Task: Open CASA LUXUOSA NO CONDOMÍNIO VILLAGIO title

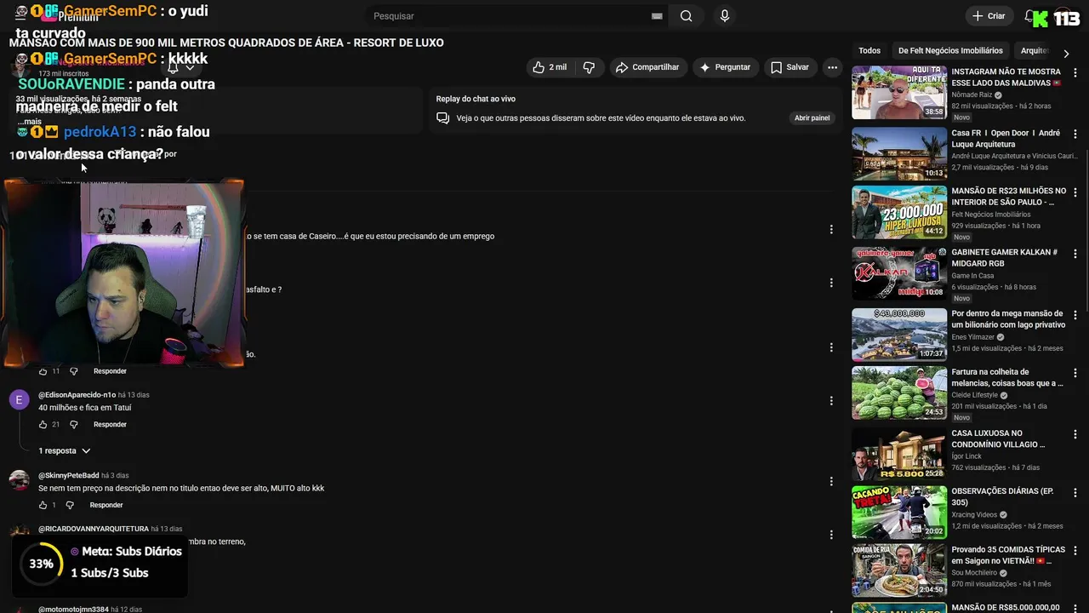Action: (x=998, y=438)
